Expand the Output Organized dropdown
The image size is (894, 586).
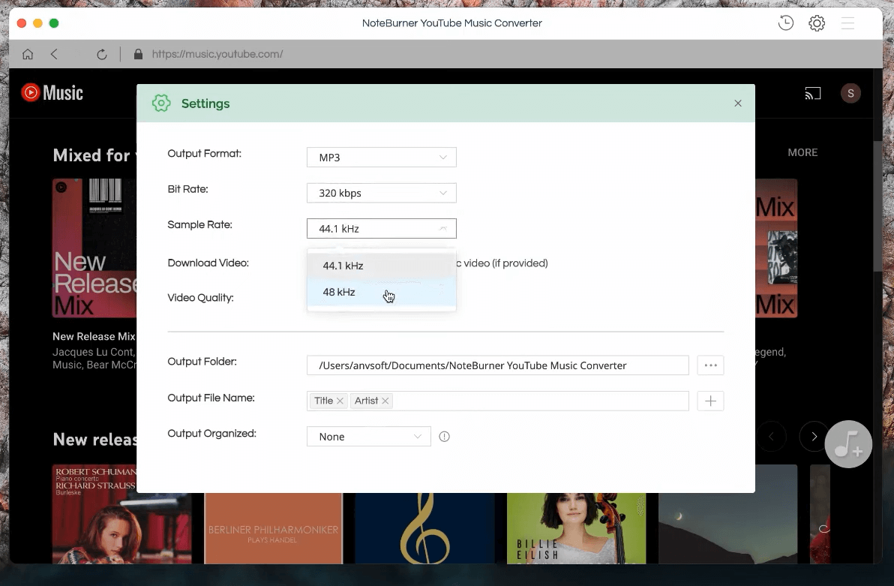tap(368, 436)
